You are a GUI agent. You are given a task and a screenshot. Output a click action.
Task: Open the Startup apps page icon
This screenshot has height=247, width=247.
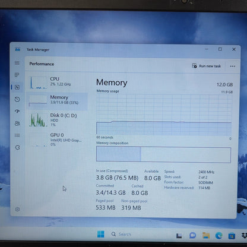tap(17, 111)
